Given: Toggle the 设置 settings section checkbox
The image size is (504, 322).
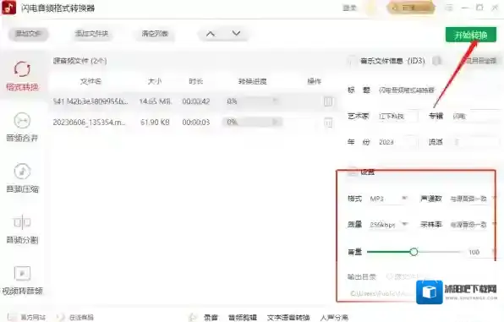Looking at the screenshot, I should (353, 172).
